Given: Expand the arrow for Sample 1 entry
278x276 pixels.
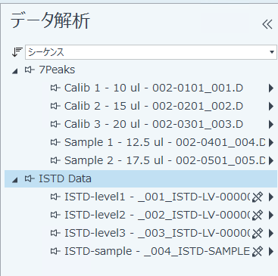Looking at the screenshot, I should click(271, 142).
